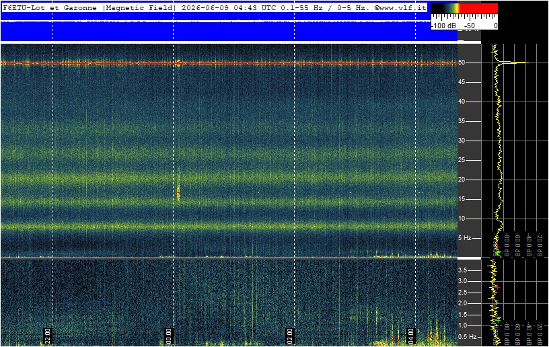This screenshot has height=347, width=549.
Task: Click the 2026-06-09 04:43 UTC timestamp
Action: (x=229, y=7)
